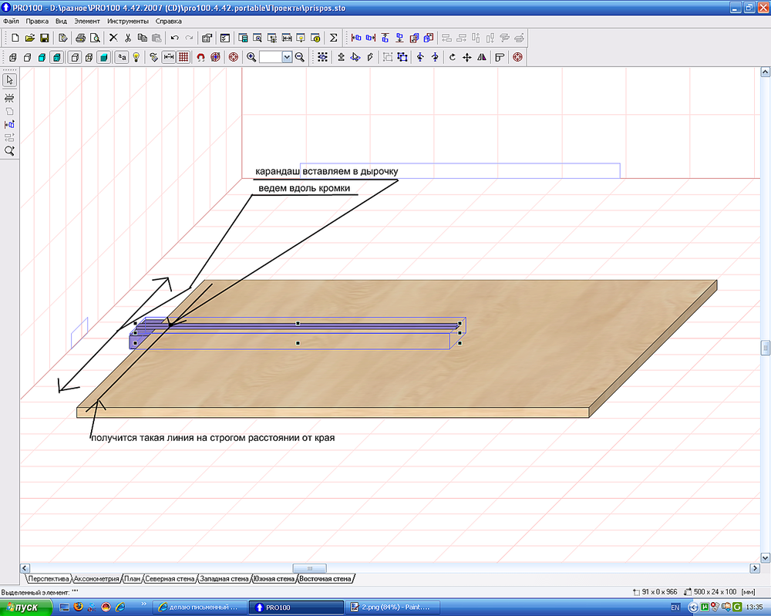Image resolution: width=771 pixels, height=616 pixels.
Task: Open the Sigma report icon
Action: [x=333, y=38]
